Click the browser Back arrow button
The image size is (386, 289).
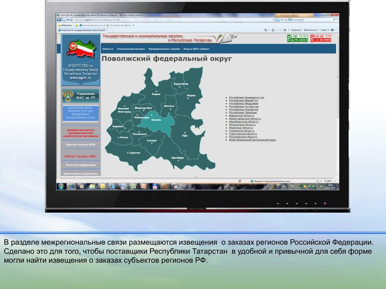click(59, 20)
